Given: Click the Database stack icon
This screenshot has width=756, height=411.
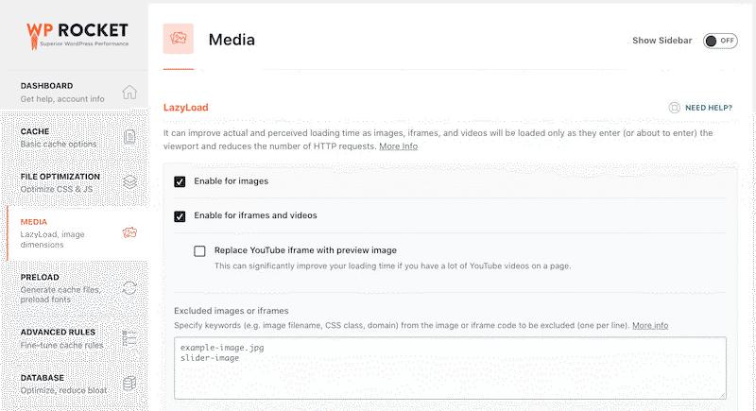Looking at the screenshot, I should (129, 384).
